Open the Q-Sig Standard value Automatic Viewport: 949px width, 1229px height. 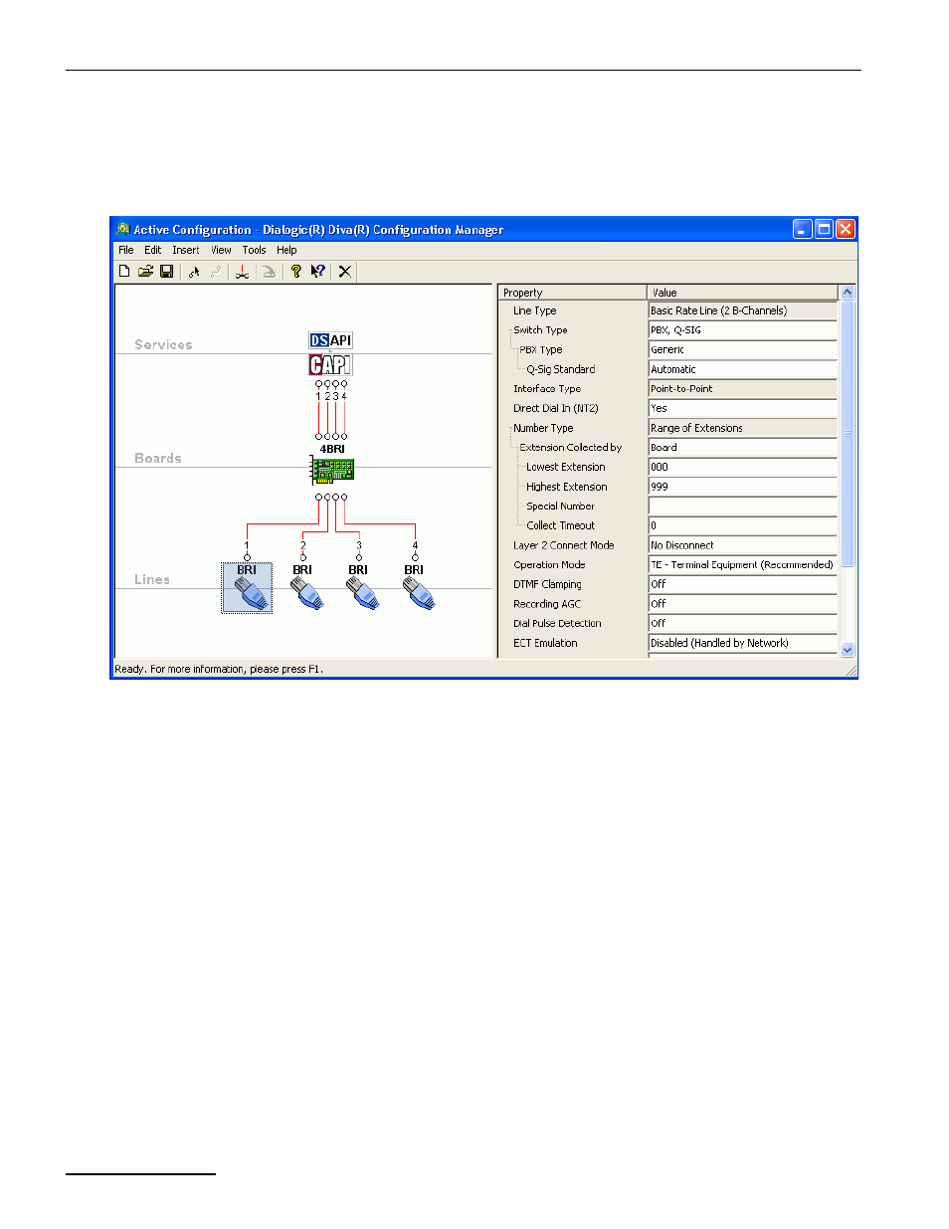point(742,369)
